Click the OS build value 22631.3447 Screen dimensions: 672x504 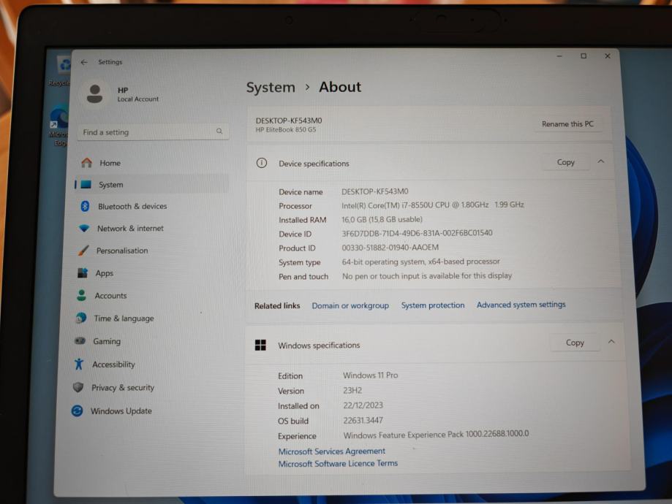[x=363, y=421]
